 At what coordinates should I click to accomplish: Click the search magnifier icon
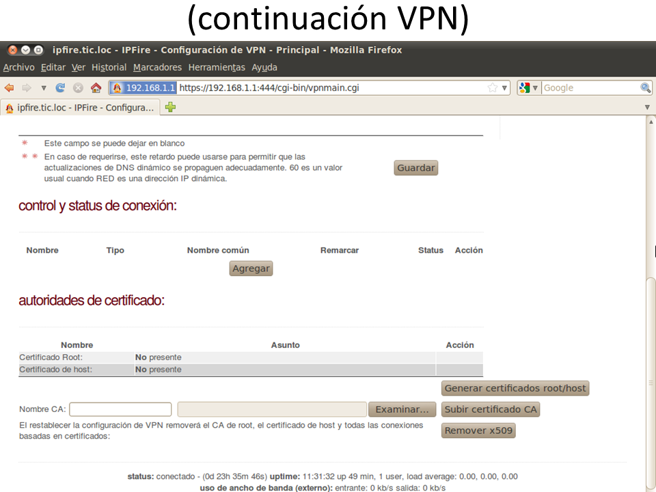[x=645, y=87]
